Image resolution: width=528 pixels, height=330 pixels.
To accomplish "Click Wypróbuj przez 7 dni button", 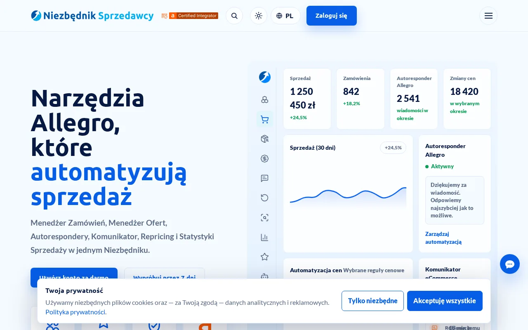I will [165, 277].
